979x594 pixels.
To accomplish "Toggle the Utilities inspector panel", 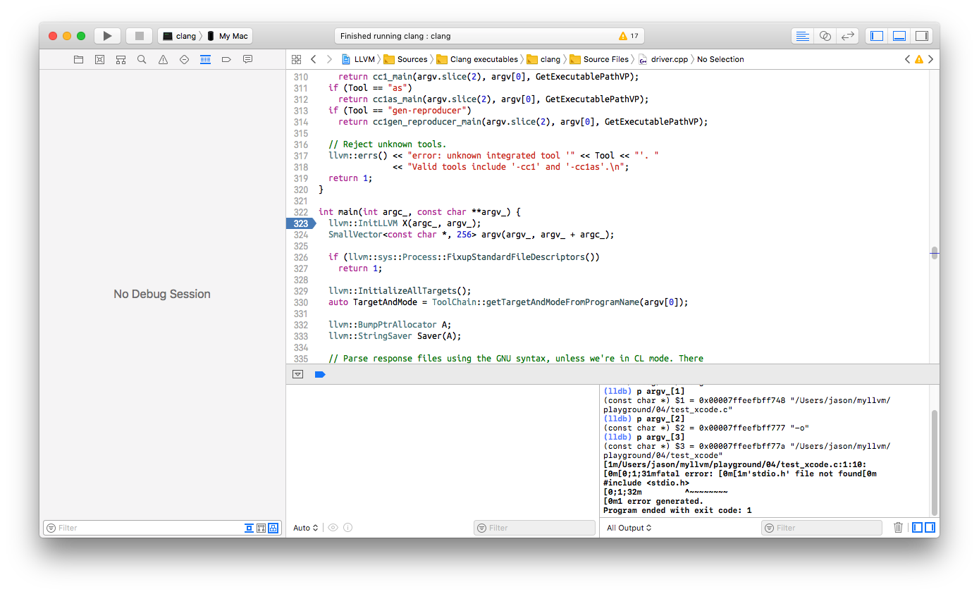I will click(x=922, y=36).
